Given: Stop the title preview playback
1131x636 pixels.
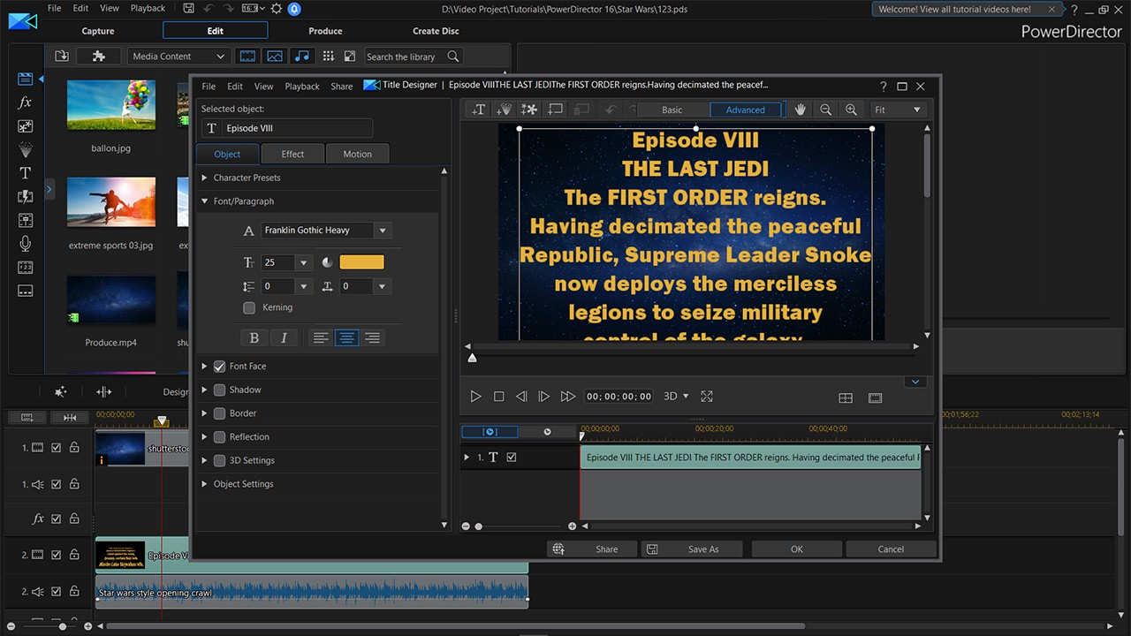Looking at the screenshot, I should click(x=498, y=397).
